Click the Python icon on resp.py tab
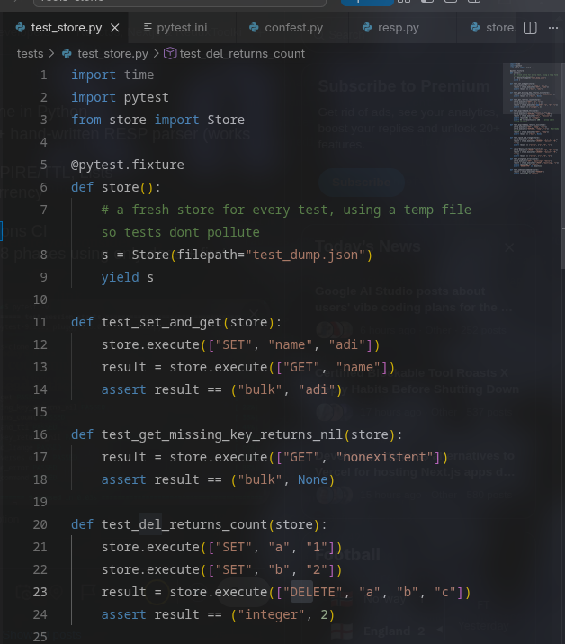The width and height of the screenshot is (565, 644). coord(367,28)
